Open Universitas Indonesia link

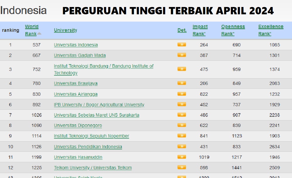[x=76, y=45]
